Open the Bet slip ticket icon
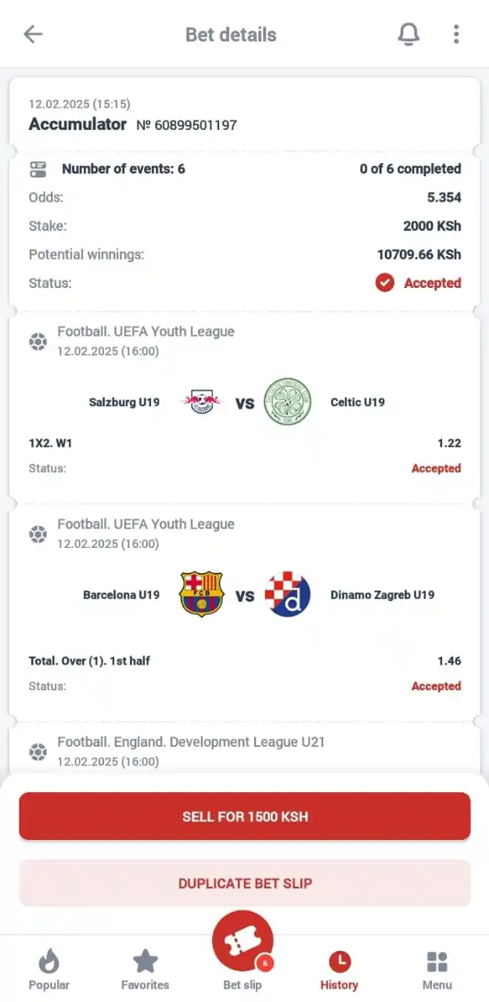This screenshot has width=489, height=1002. click(x=243, y=943)
